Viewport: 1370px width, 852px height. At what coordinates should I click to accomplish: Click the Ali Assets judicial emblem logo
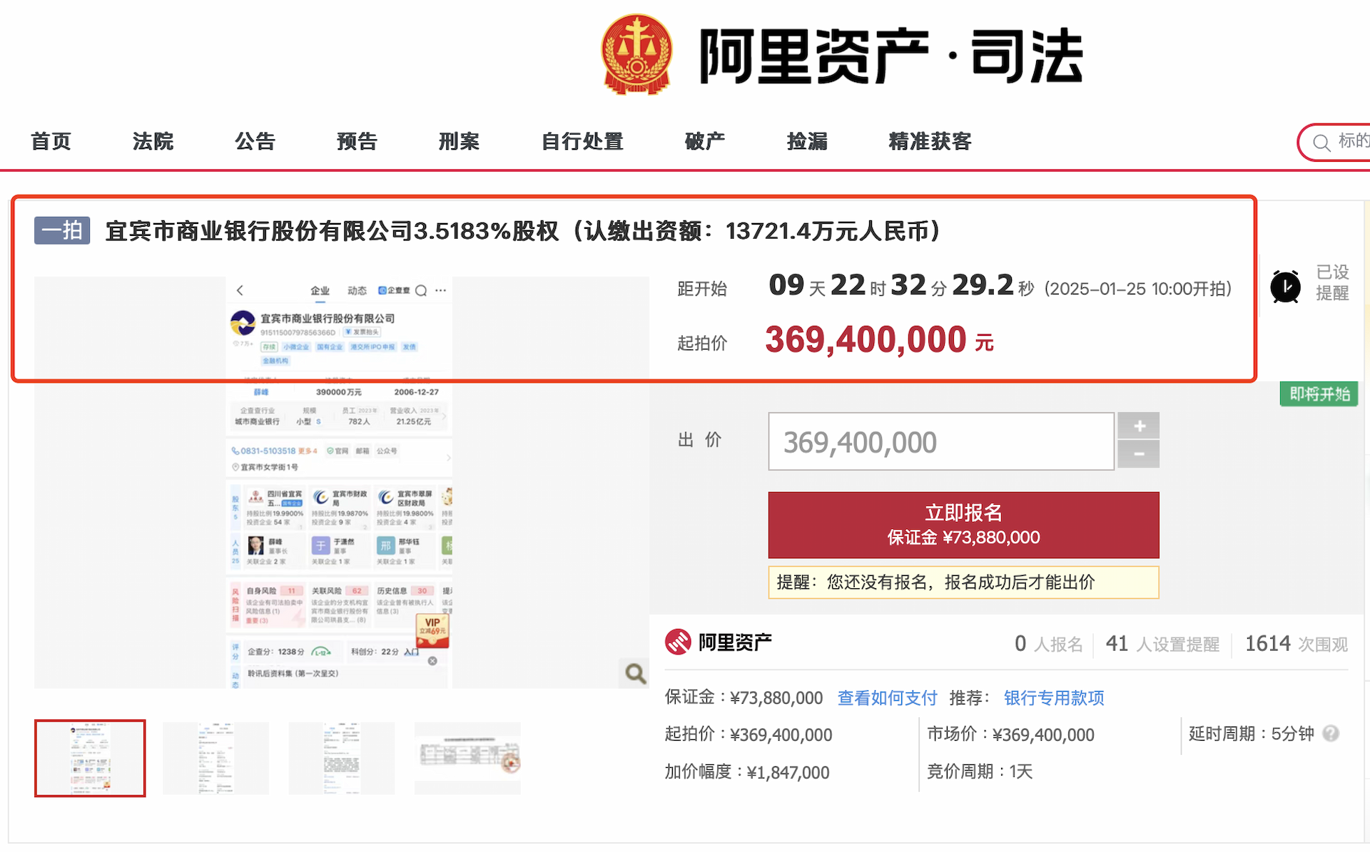tap(636, 55)
